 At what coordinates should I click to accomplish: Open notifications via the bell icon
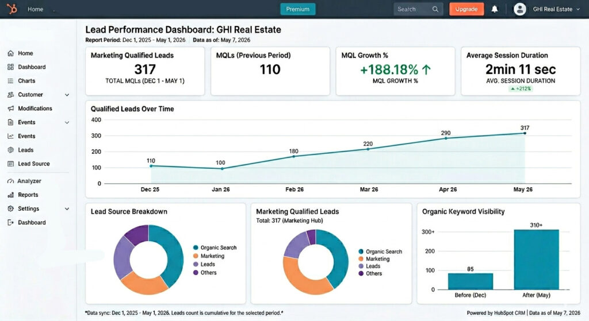click(x=495, y=9)
